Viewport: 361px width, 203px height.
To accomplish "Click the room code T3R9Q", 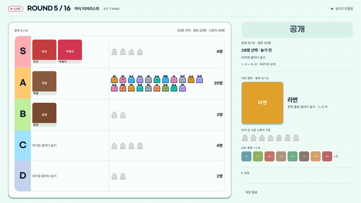I will (x=111, y=9).
